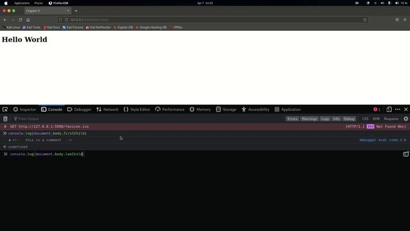Image resolution: width=410 pixels, height=231 pixels.
Task: Click the debugger eval code source link
Action: tap(382, 140)
